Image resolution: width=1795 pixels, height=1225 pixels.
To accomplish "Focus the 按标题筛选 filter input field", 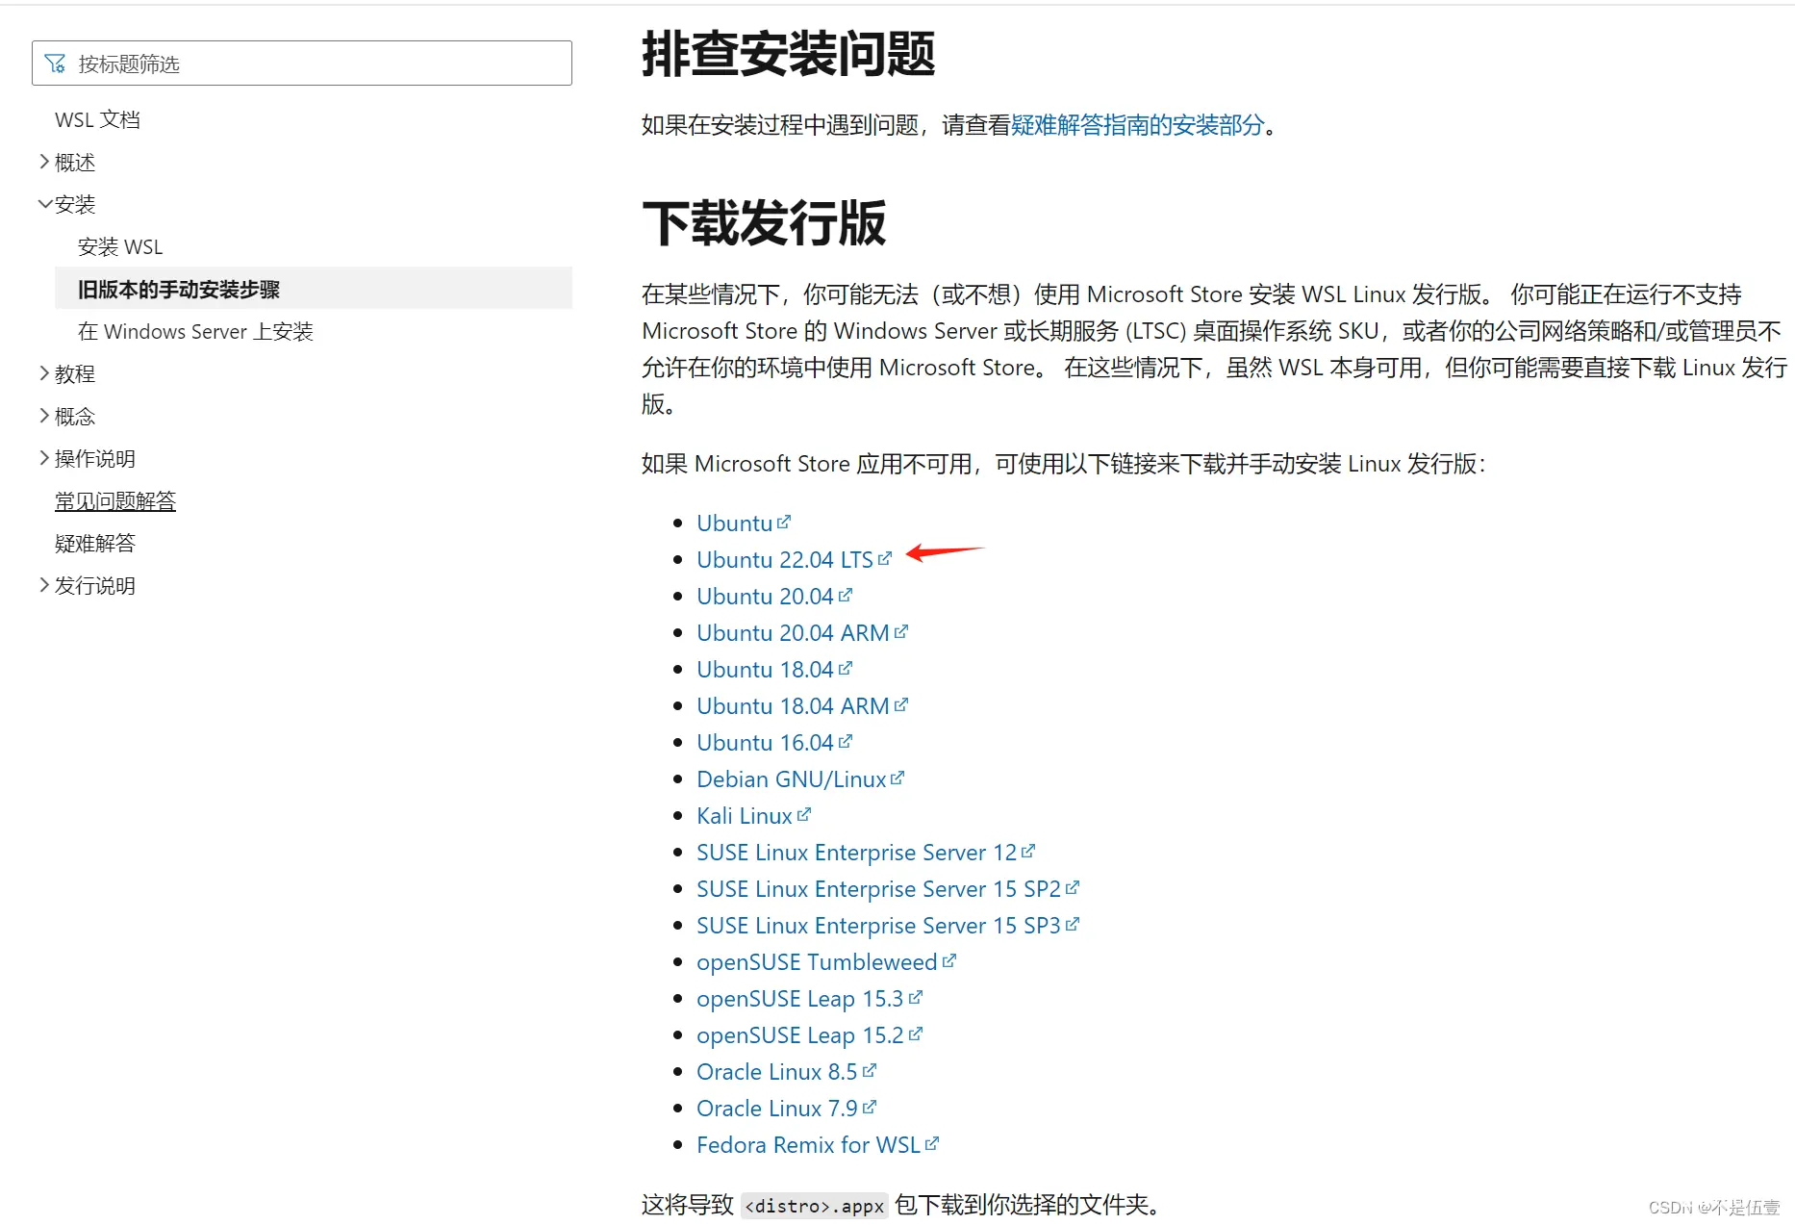I will 302,64.
